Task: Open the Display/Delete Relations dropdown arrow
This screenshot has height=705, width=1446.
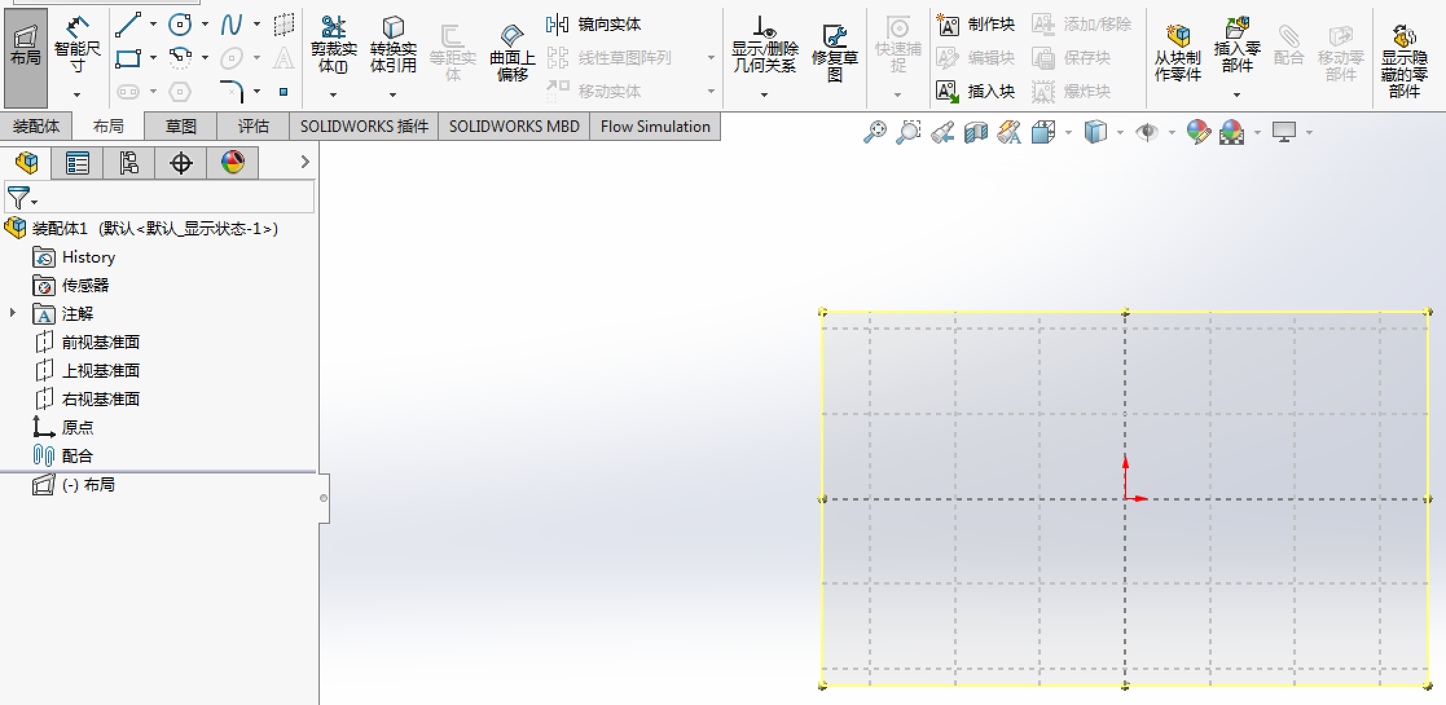Action: click(x=764, y=95)
